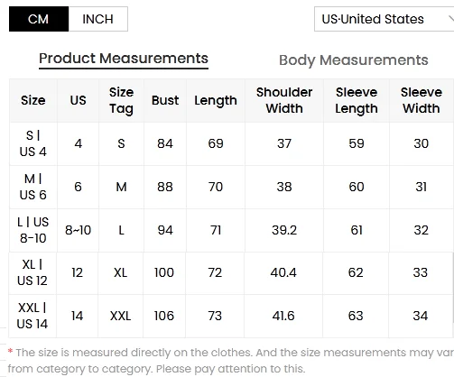This screenshot has width=454, height=377.
Task: Switch units to CM
Action: point(39,19)
